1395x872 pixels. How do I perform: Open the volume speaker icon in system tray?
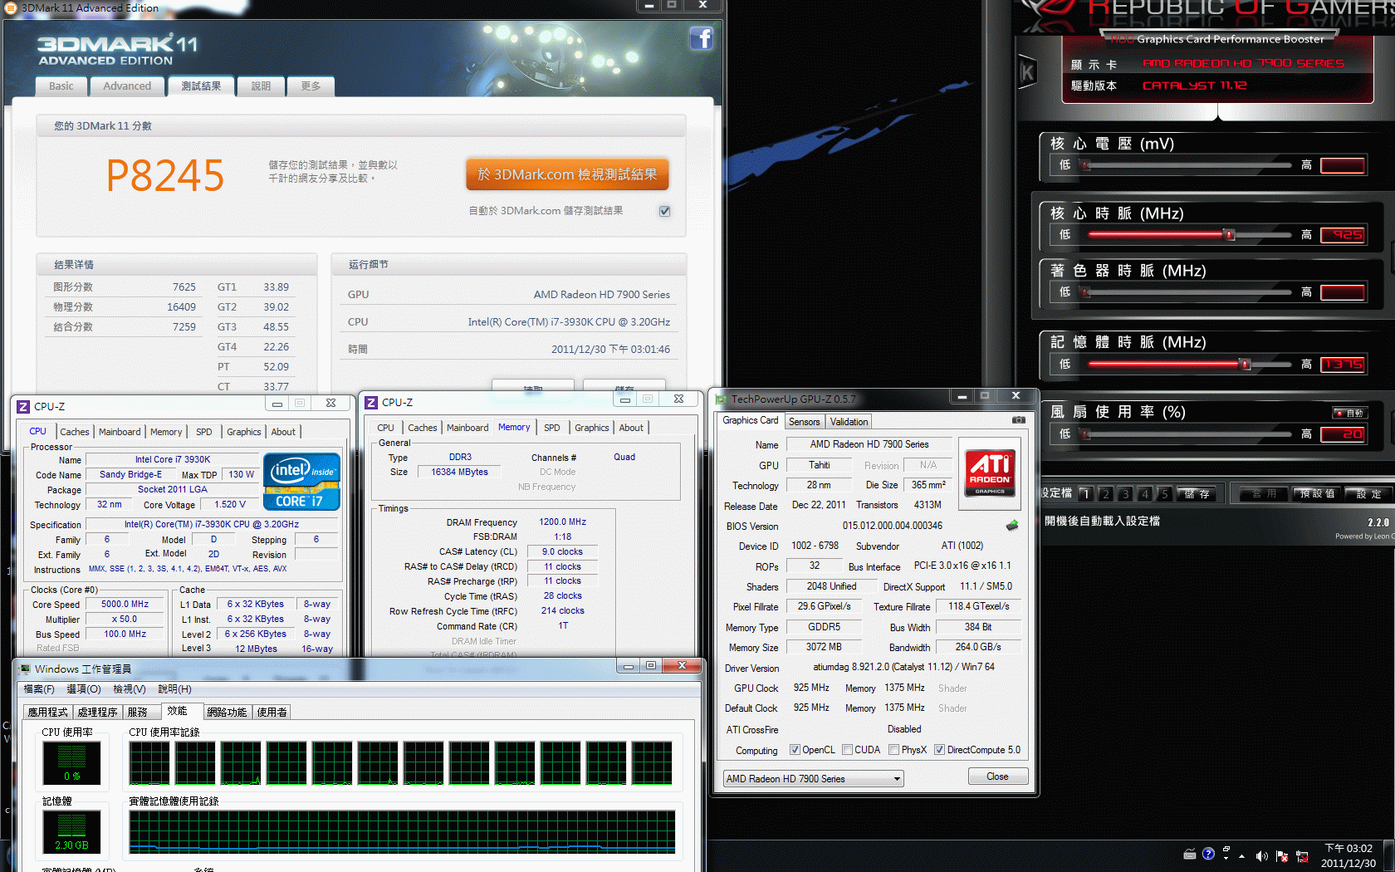tap(1261, 855)
